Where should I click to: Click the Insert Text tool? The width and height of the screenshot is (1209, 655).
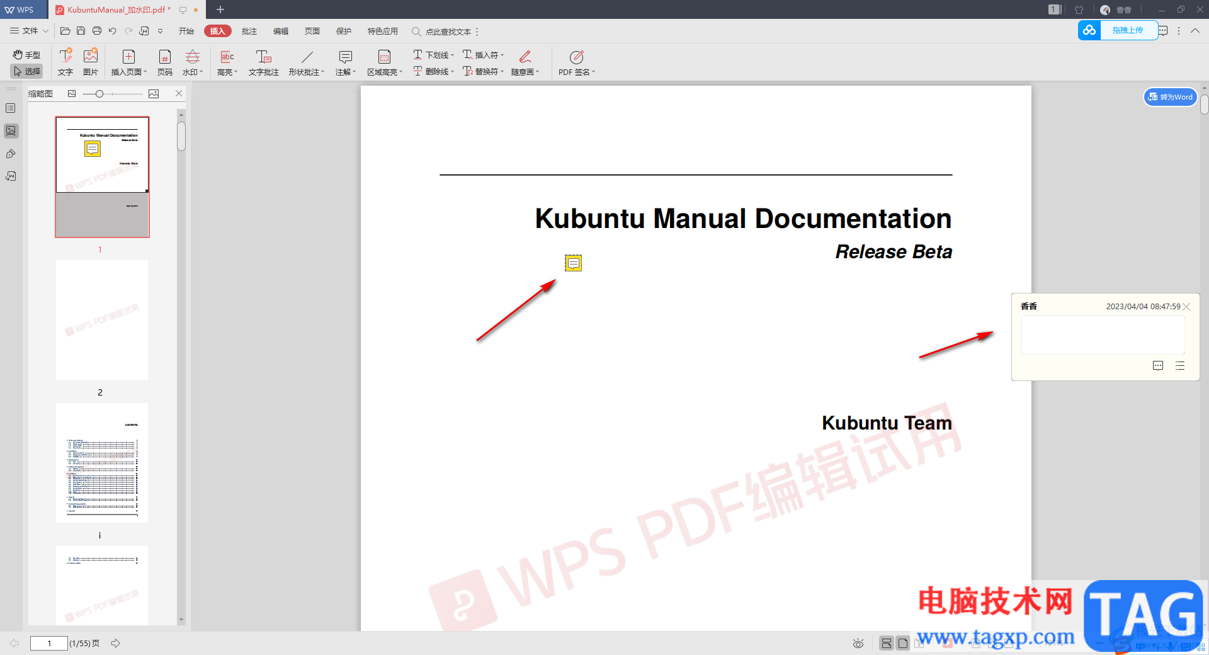point(65,62)
